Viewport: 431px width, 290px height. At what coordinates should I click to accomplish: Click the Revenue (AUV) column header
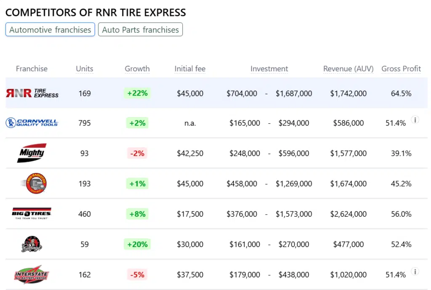tap(348, 69)
